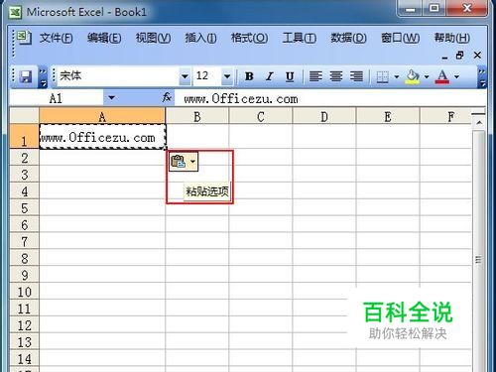
Task: Select row 10 header
Action: point(24,292)
